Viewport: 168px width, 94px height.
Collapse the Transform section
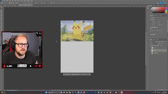click(150, 20)
